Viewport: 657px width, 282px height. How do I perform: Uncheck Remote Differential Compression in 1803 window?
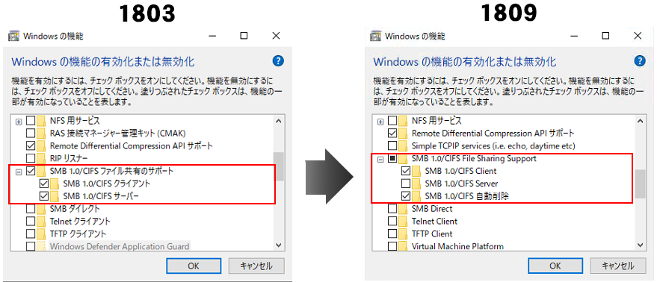31,146
